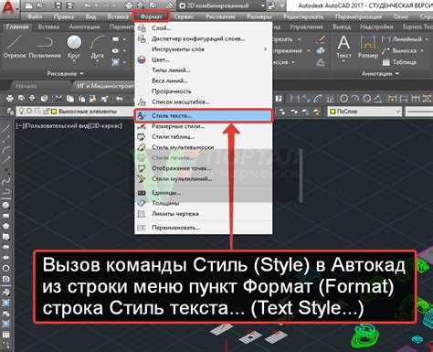Screen dimensions: 433x352
Task: Expand the Аннотации panel title arrow
Action: point(397,73)
